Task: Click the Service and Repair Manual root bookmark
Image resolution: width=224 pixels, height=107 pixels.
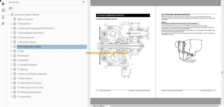Action: pyautogui.click(x=27, y=14)
